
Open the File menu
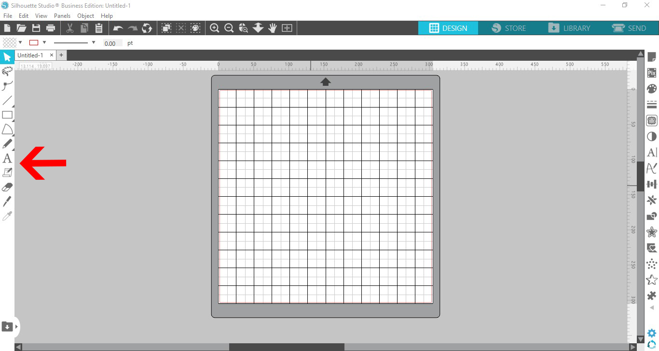pyautogui.click(x=8, y=16)
